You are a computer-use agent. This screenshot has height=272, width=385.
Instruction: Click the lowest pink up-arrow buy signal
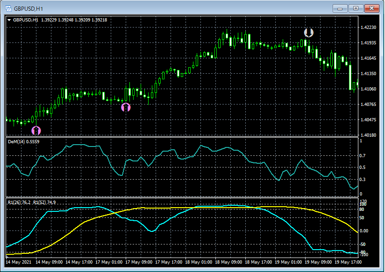point(36,130)
